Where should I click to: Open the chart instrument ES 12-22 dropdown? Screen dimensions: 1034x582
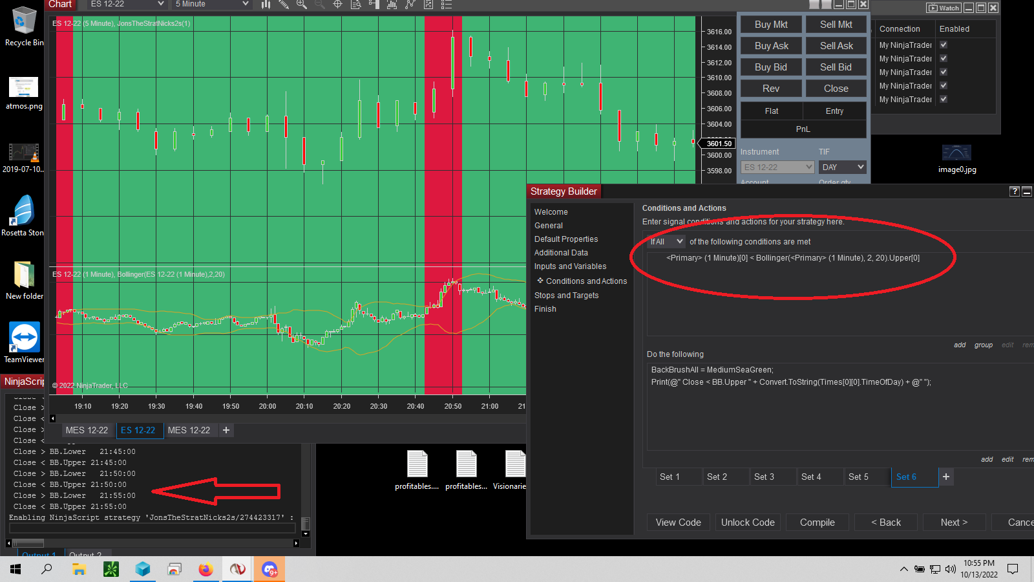tap(127, 4)
